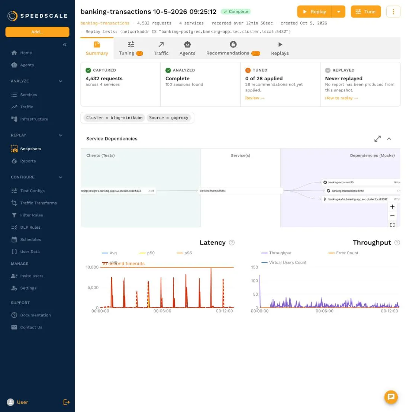This screenshot has height=412, width=406.
Task: Click the user avatar icon
Action: (10, 402)
